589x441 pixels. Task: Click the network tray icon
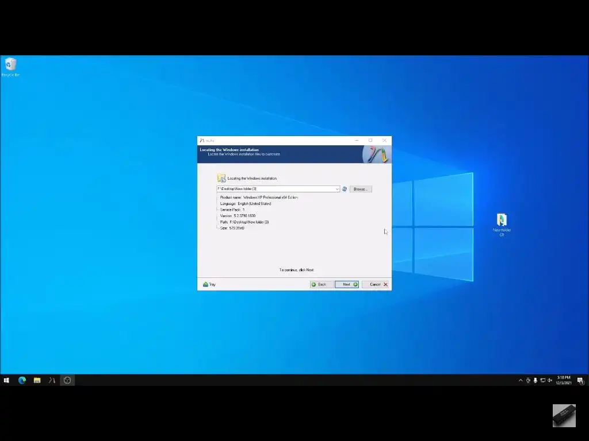(543, 380)
